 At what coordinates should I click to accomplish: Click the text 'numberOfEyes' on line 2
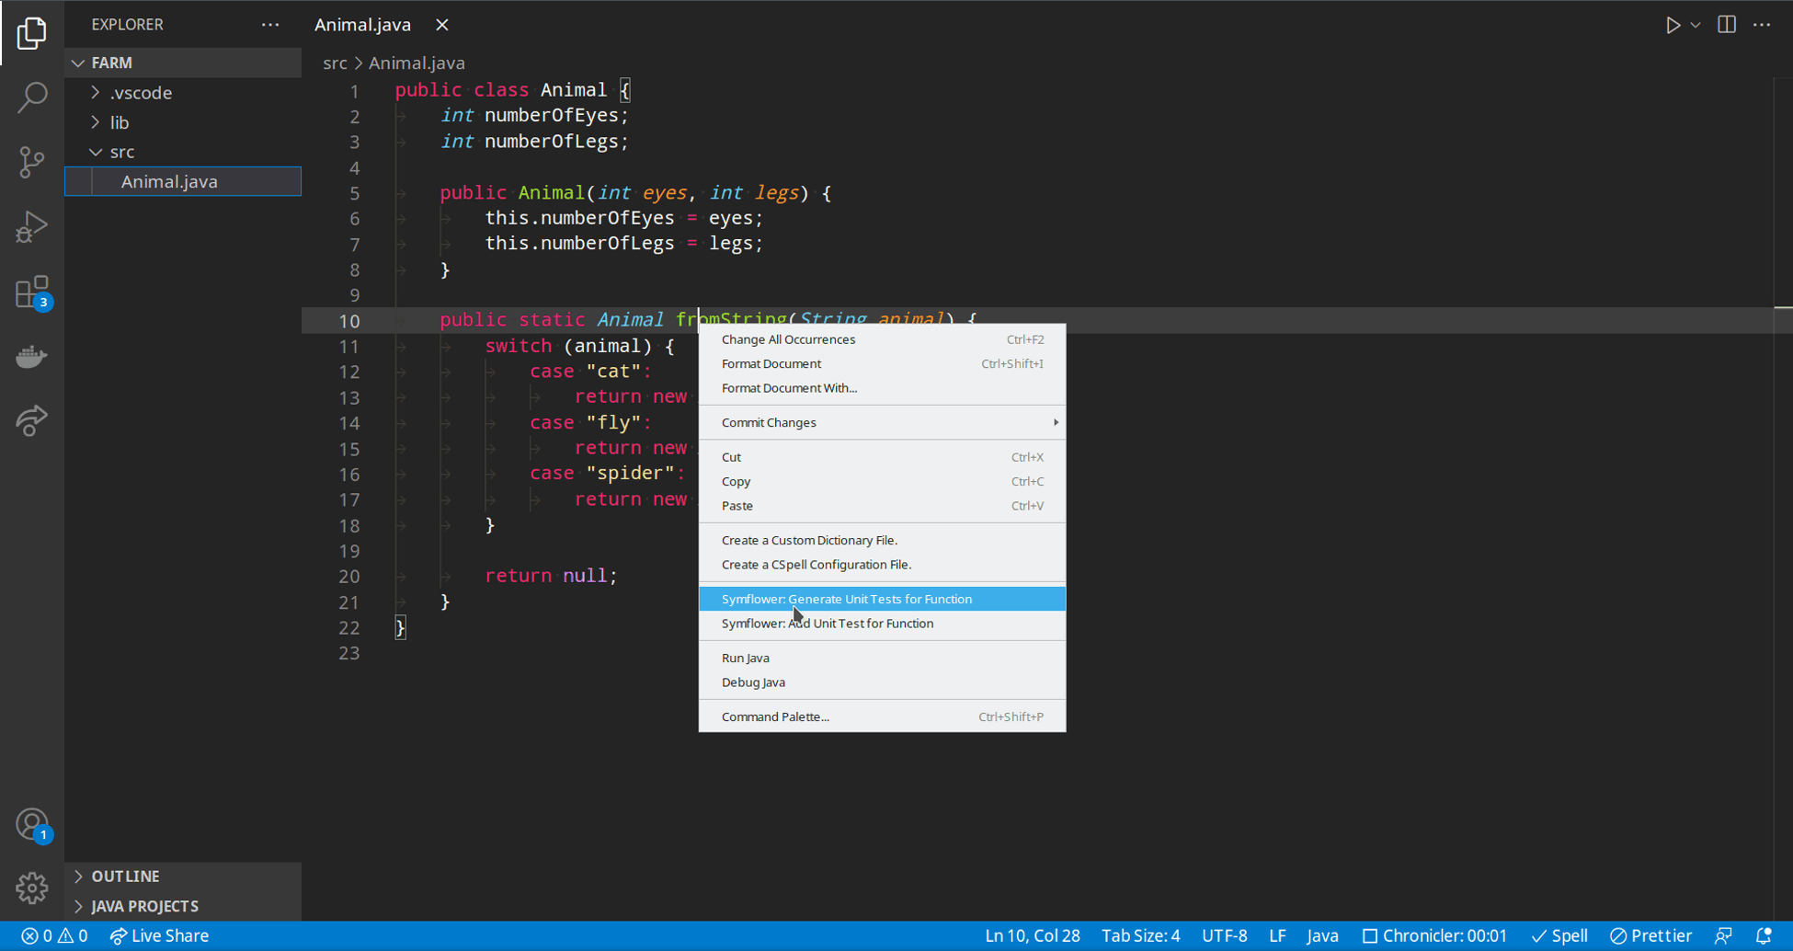[x=552, y=116]
